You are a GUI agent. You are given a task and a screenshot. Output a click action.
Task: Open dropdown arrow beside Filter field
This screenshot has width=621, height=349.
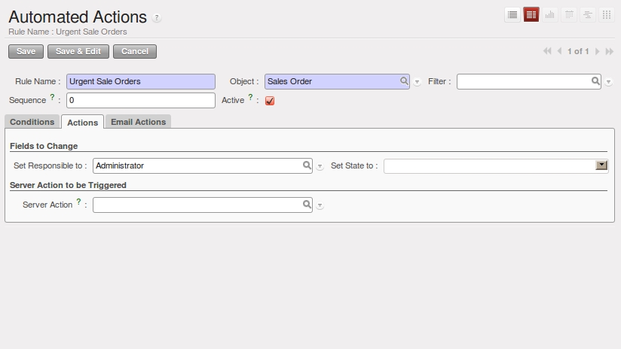coord(609,82)
